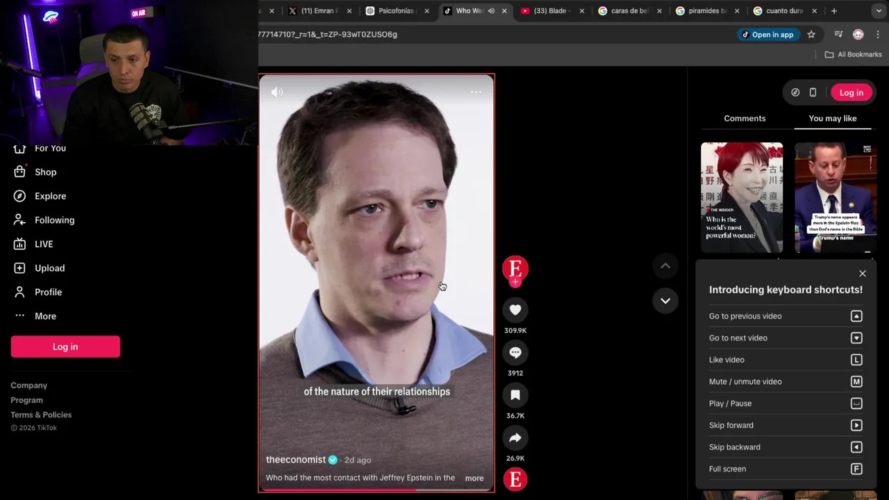The image size is (889, 500).
Task: Click The Economist sound disc icon below share
Action: tap(515, 479)
